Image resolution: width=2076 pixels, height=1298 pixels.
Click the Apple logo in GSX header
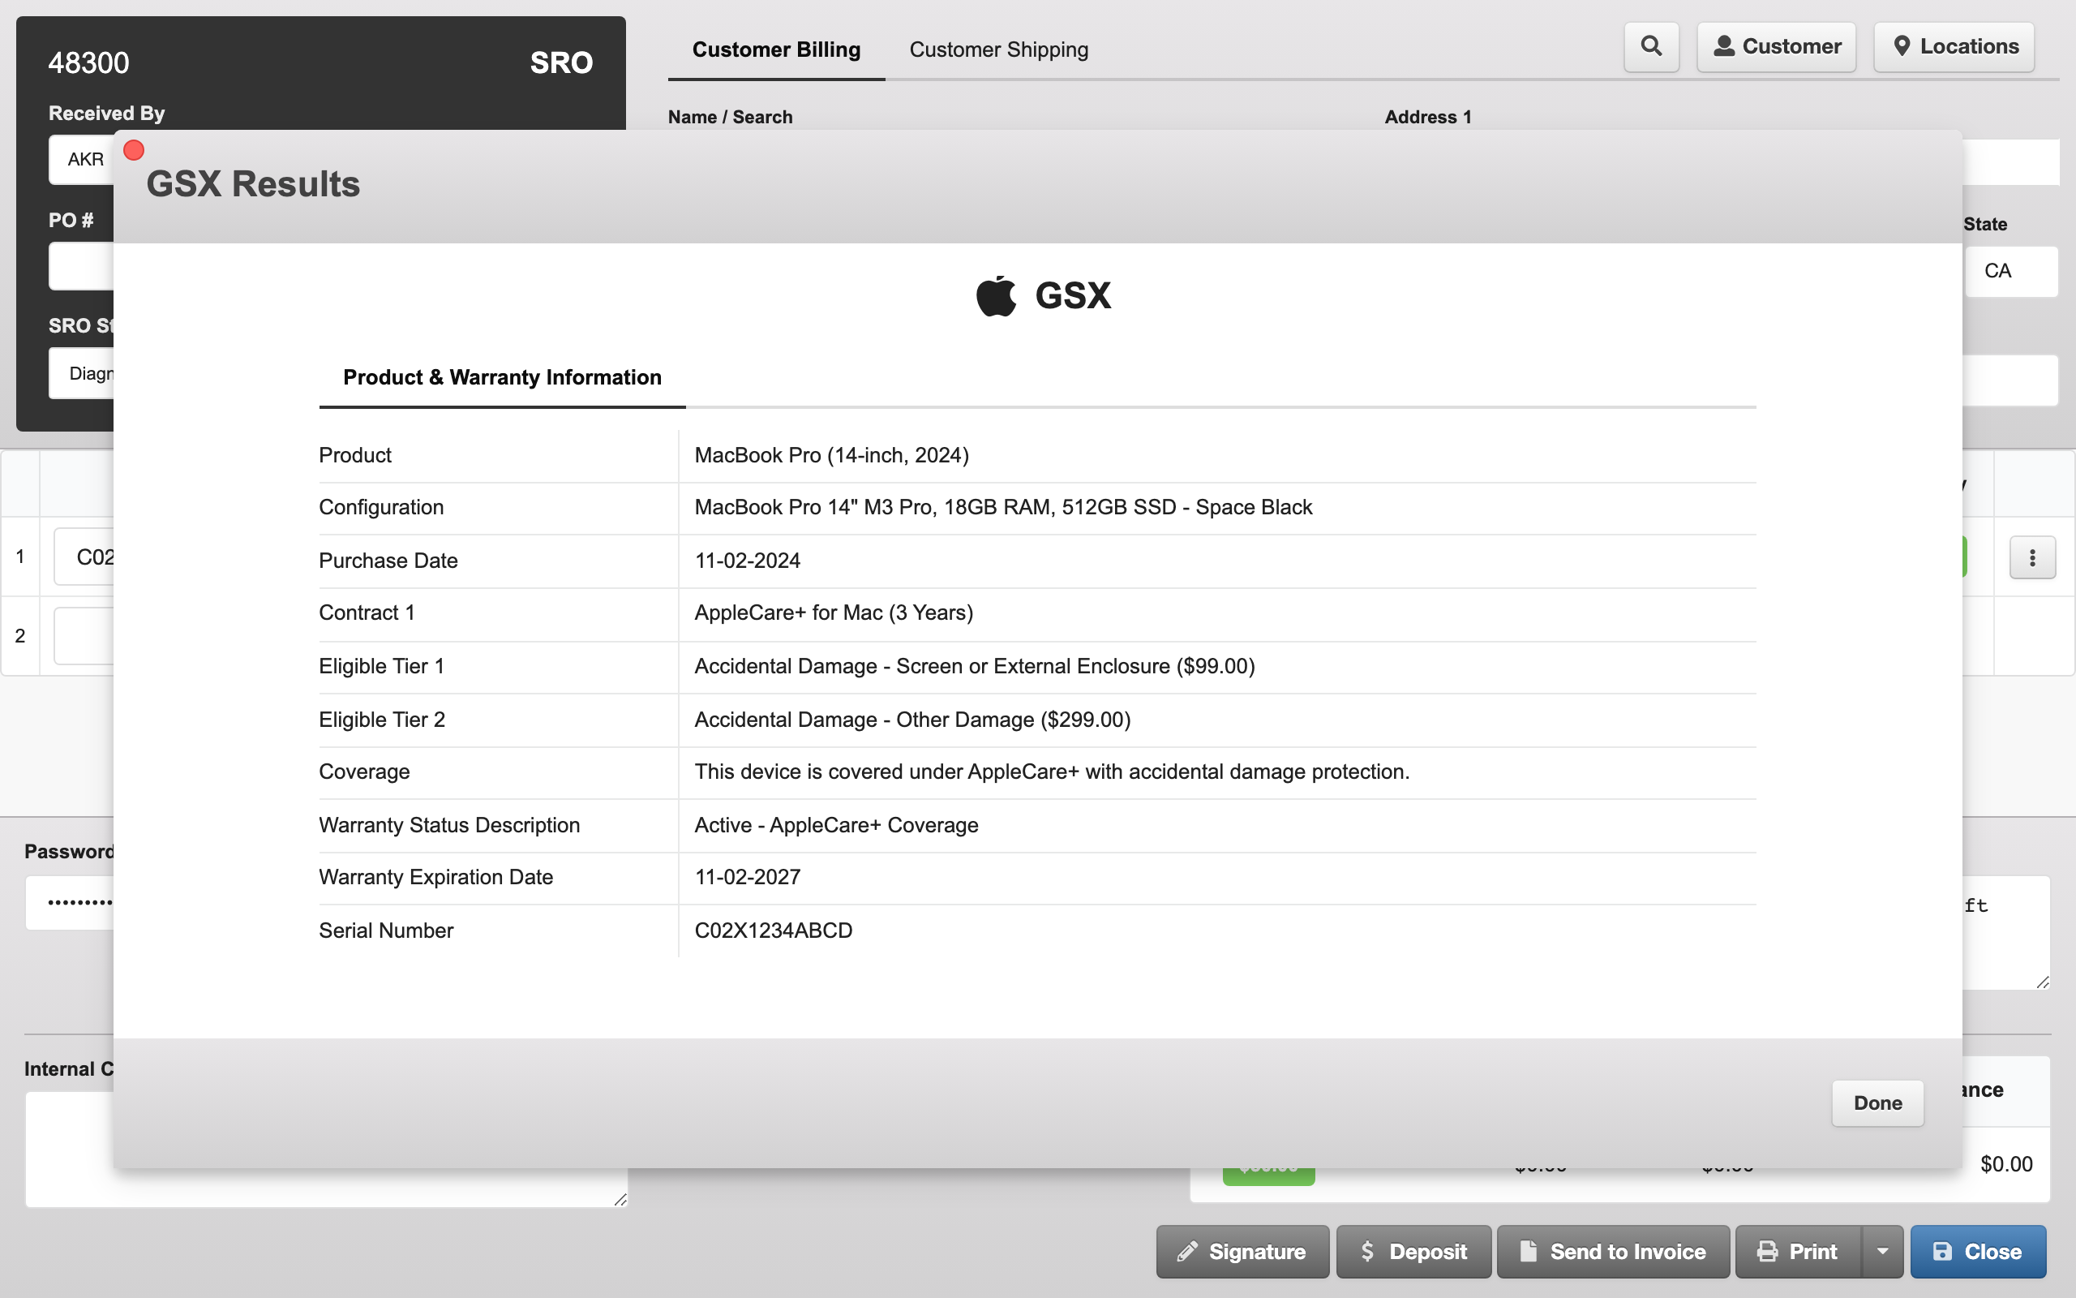coord(996,295)
